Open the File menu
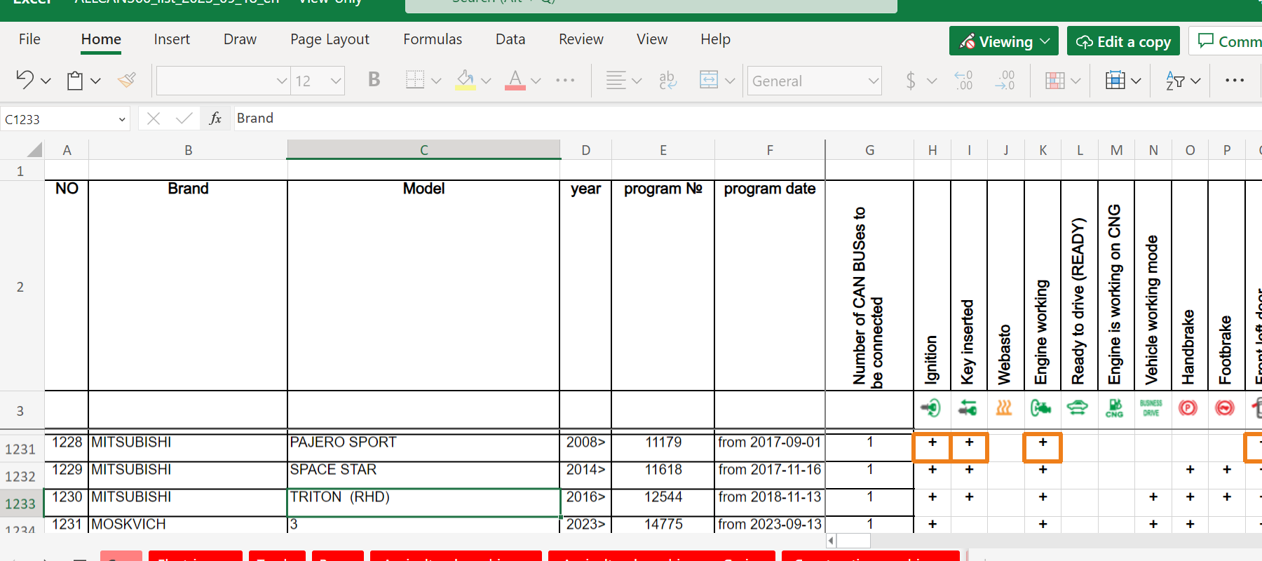 click(x=29, y=39)
